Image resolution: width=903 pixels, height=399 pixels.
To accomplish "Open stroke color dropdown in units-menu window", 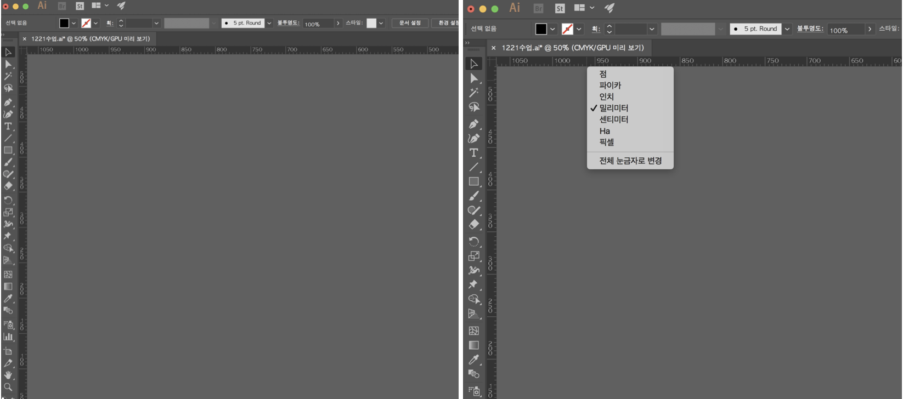I will [x=579, y=29].
